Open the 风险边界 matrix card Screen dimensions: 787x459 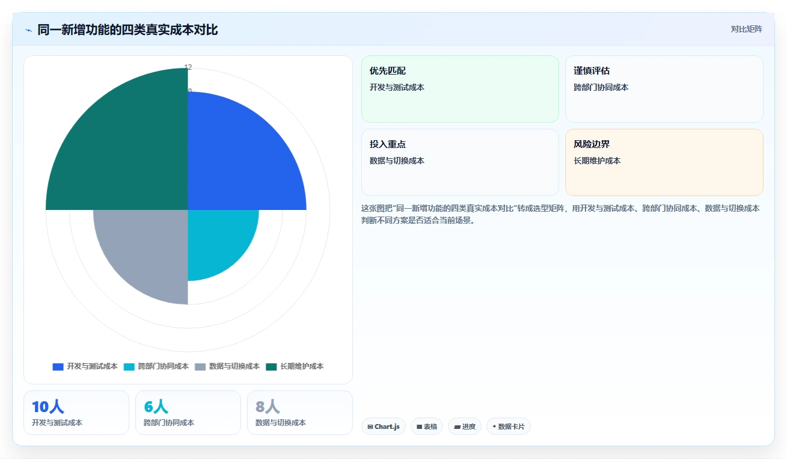coord(664,162)
